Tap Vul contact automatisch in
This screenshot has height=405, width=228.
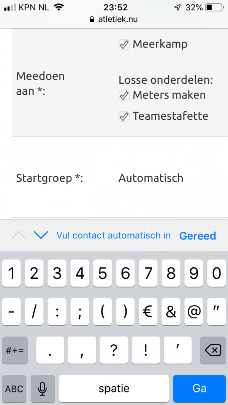114,235
